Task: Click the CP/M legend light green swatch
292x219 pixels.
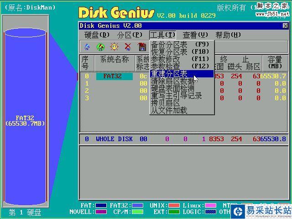Action: coord(137,212)
